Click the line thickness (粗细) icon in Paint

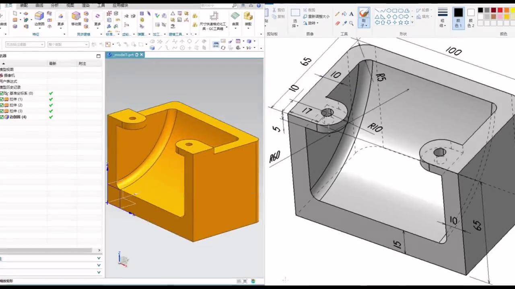click(x=443, y=13)
